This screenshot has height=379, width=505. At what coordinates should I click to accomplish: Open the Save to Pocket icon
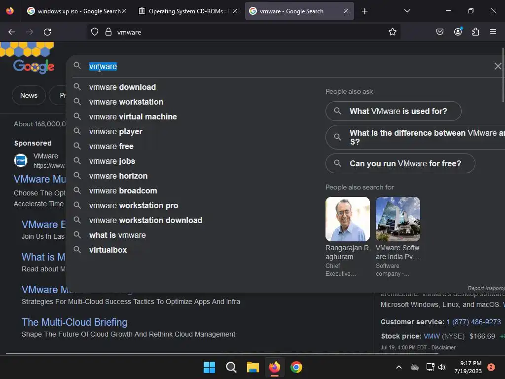coord(439,32)
